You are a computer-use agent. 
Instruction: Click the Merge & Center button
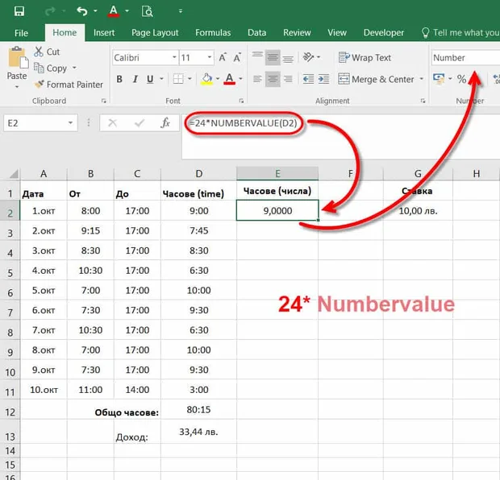pos(377,79)
